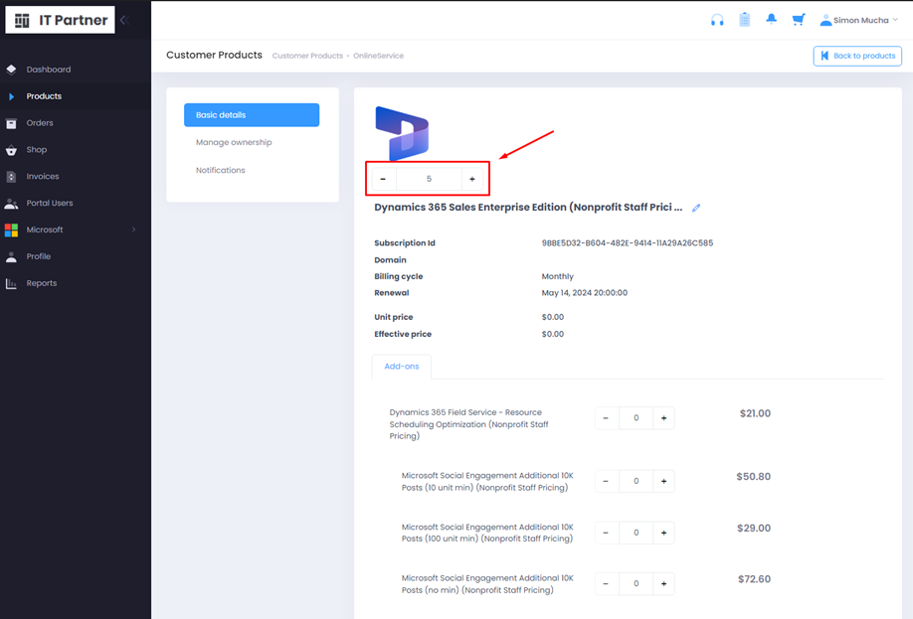Expand the Microsoft submenu chevron
This screenshot has height=619, width=913.
tap(134, 230)
